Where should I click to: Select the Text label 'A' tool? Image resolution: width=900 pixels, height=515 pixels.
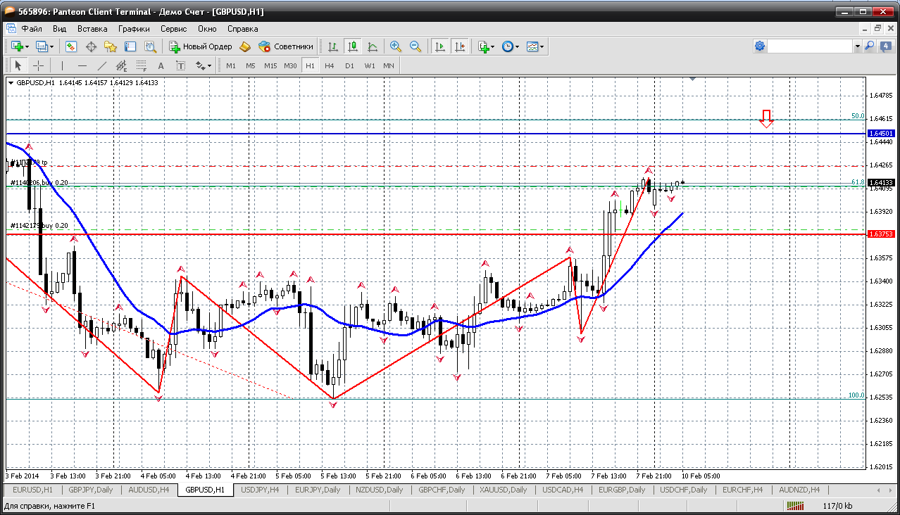(161, 65)
